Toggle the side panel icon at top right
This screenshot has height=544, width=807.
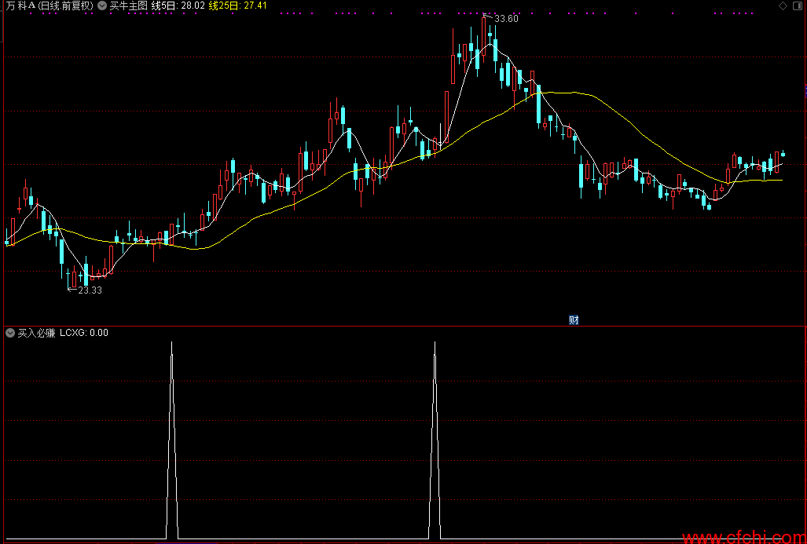(x=796, y=5)
